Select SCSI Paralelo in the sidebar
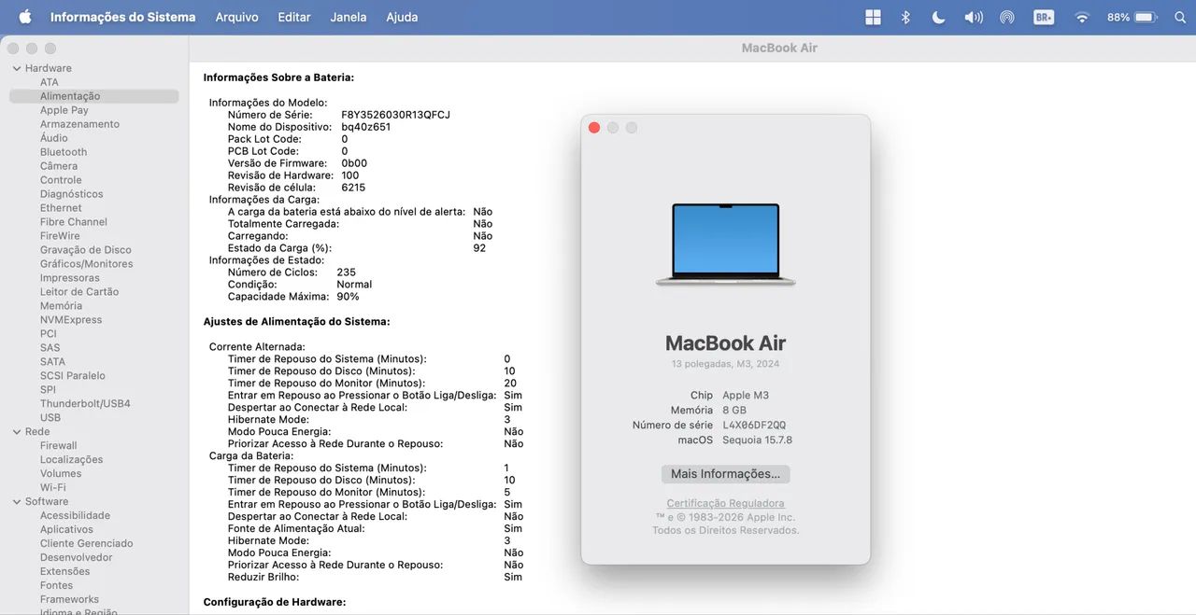This screenshot has width=1196, height=615. 73,376
